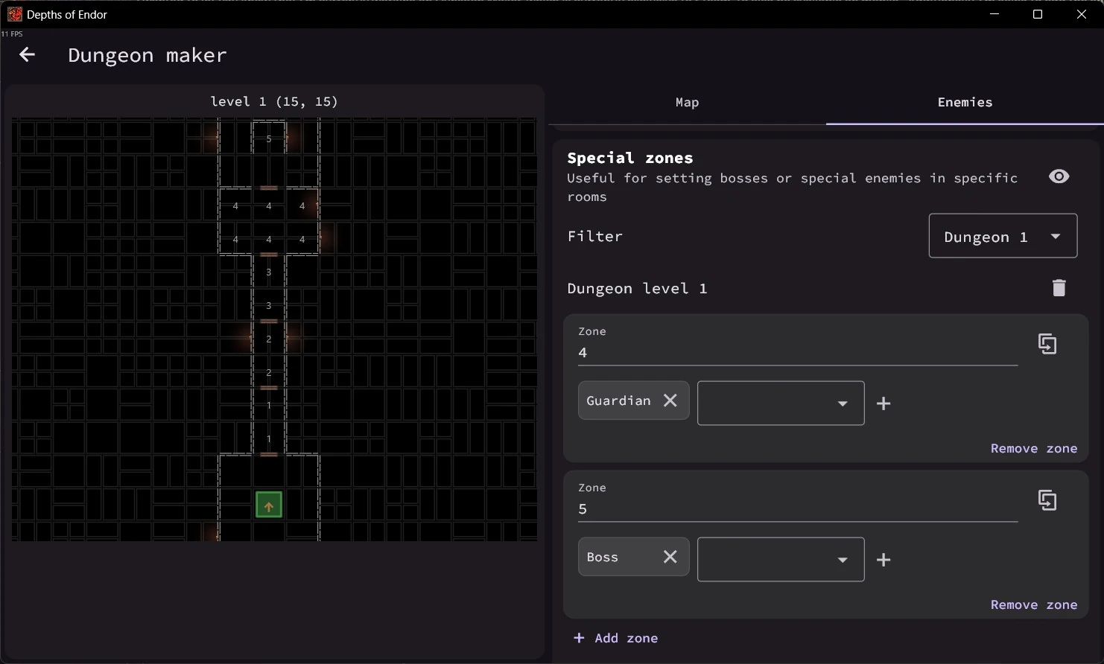Add an enemy to zone 5 with plus icon
Screen dimensions: 1104x664
883,560
